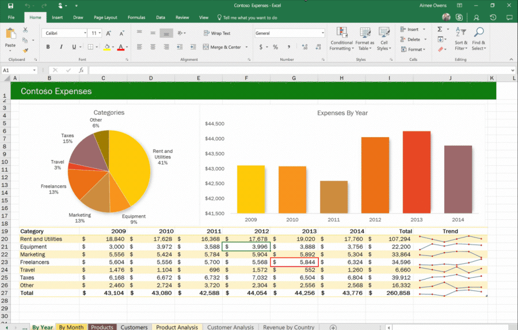Image resolution: width=518 pixels, height=330 pixels.
Task: Apply the yellow Fill Color swatch
Action: (107, 47)
